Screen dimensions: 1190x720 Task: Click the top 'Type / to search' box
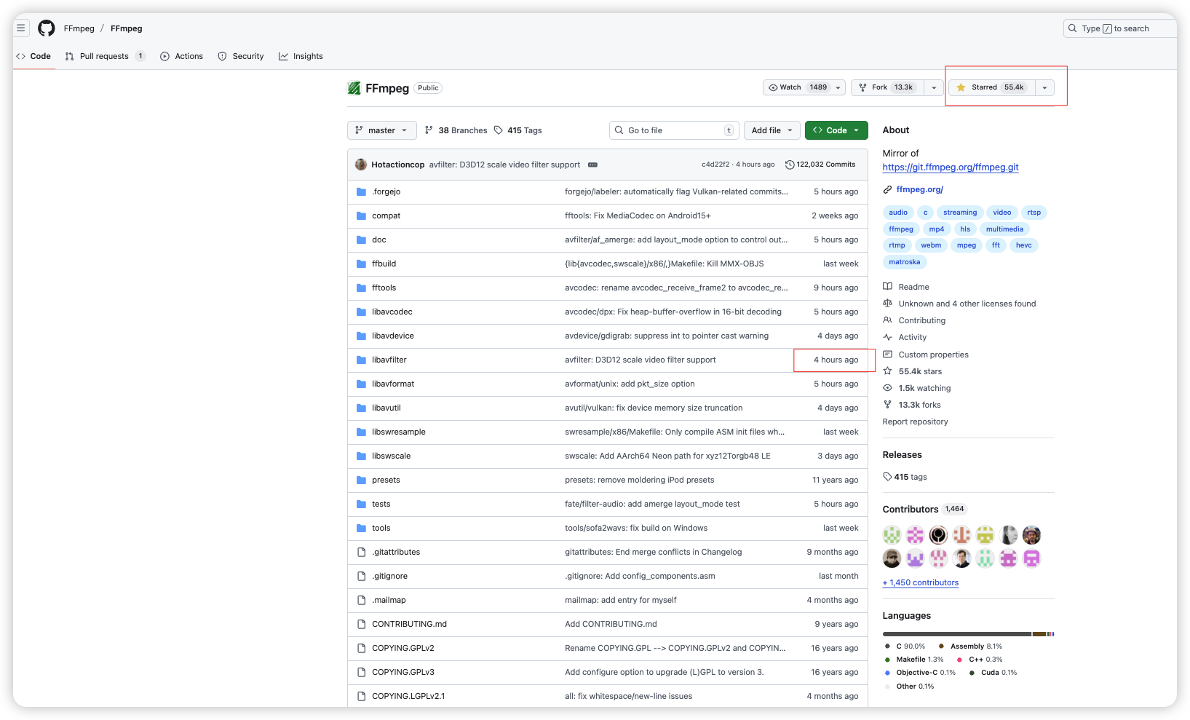click(1119, 28)
